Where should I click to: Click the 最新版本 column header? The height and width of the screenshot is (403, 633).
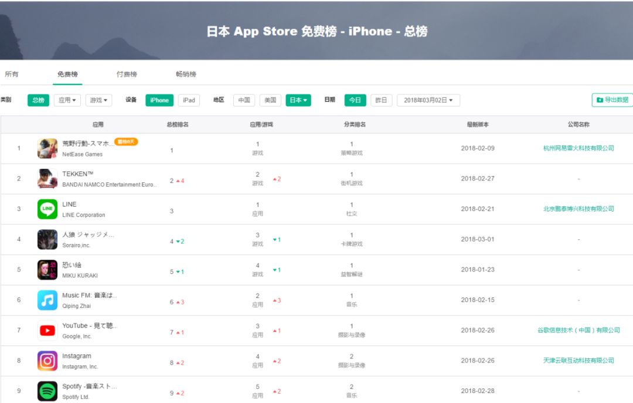478,124
